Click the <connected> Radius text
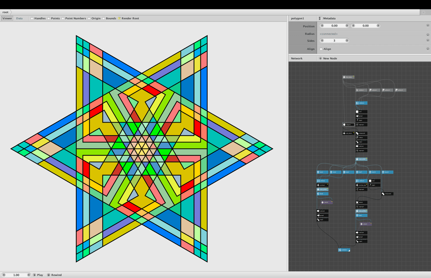 click(328, 34)
